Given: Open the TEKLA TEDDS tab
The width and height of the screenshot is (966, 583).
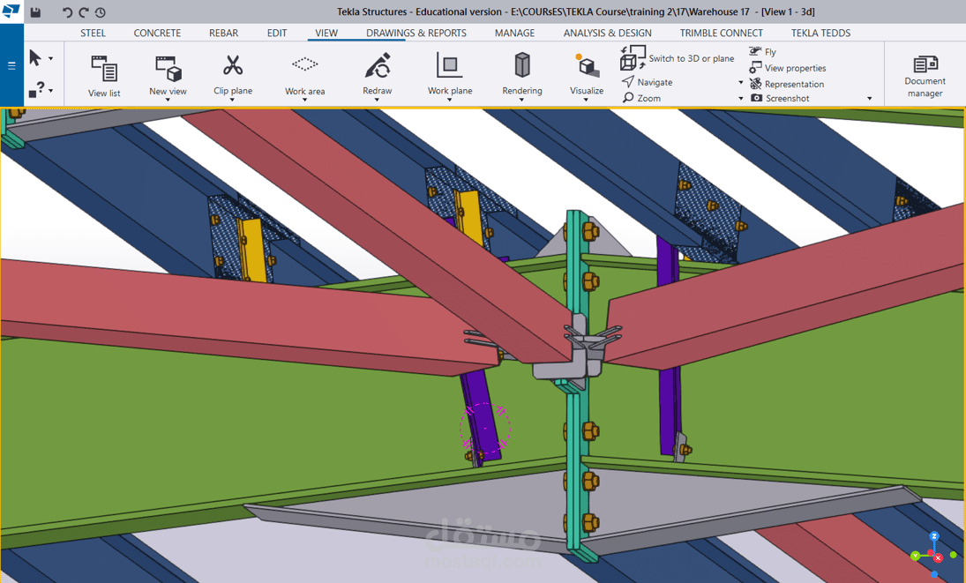Looking at the screenshot, I should tap(821, 34).
